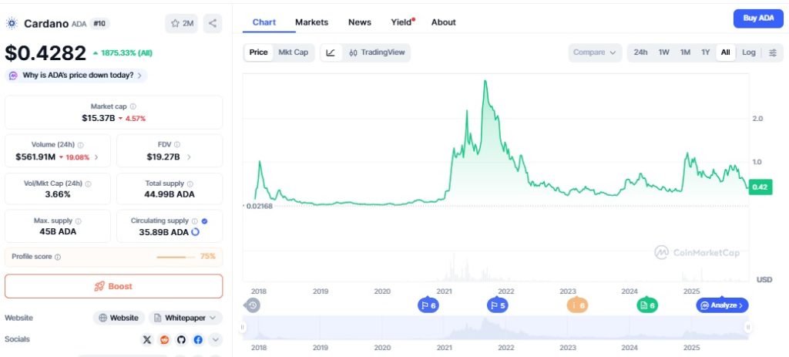This screenshot has height=357, width=789.
Task: Set chart range to All
Action: tap(726, 52)
